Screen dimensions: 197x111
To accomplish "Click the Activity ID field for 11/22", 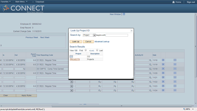I will pyautogui.click(x=142, y=82).
